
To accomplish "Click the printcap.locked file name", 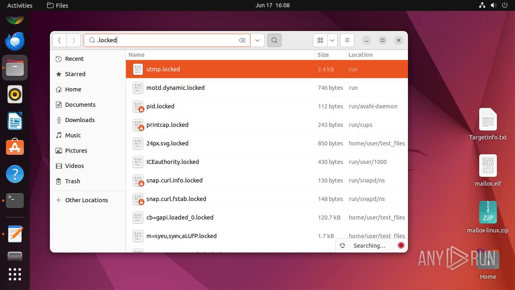I will (x=167, y=125).
